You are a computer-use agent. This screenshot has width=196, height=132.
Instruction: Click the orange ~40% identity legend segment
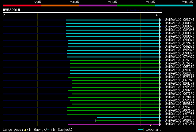(60, 5)
